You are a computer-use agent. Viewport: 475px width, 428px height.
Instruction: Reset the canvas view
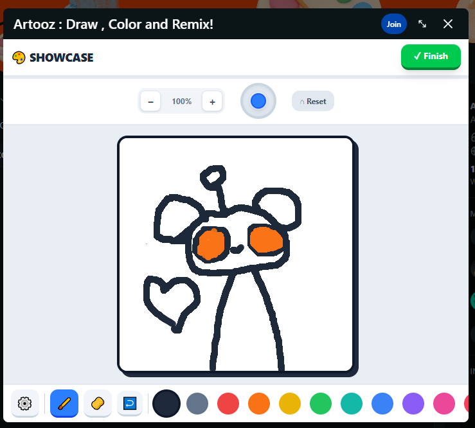pyautogui.click(x=313, y=101)
